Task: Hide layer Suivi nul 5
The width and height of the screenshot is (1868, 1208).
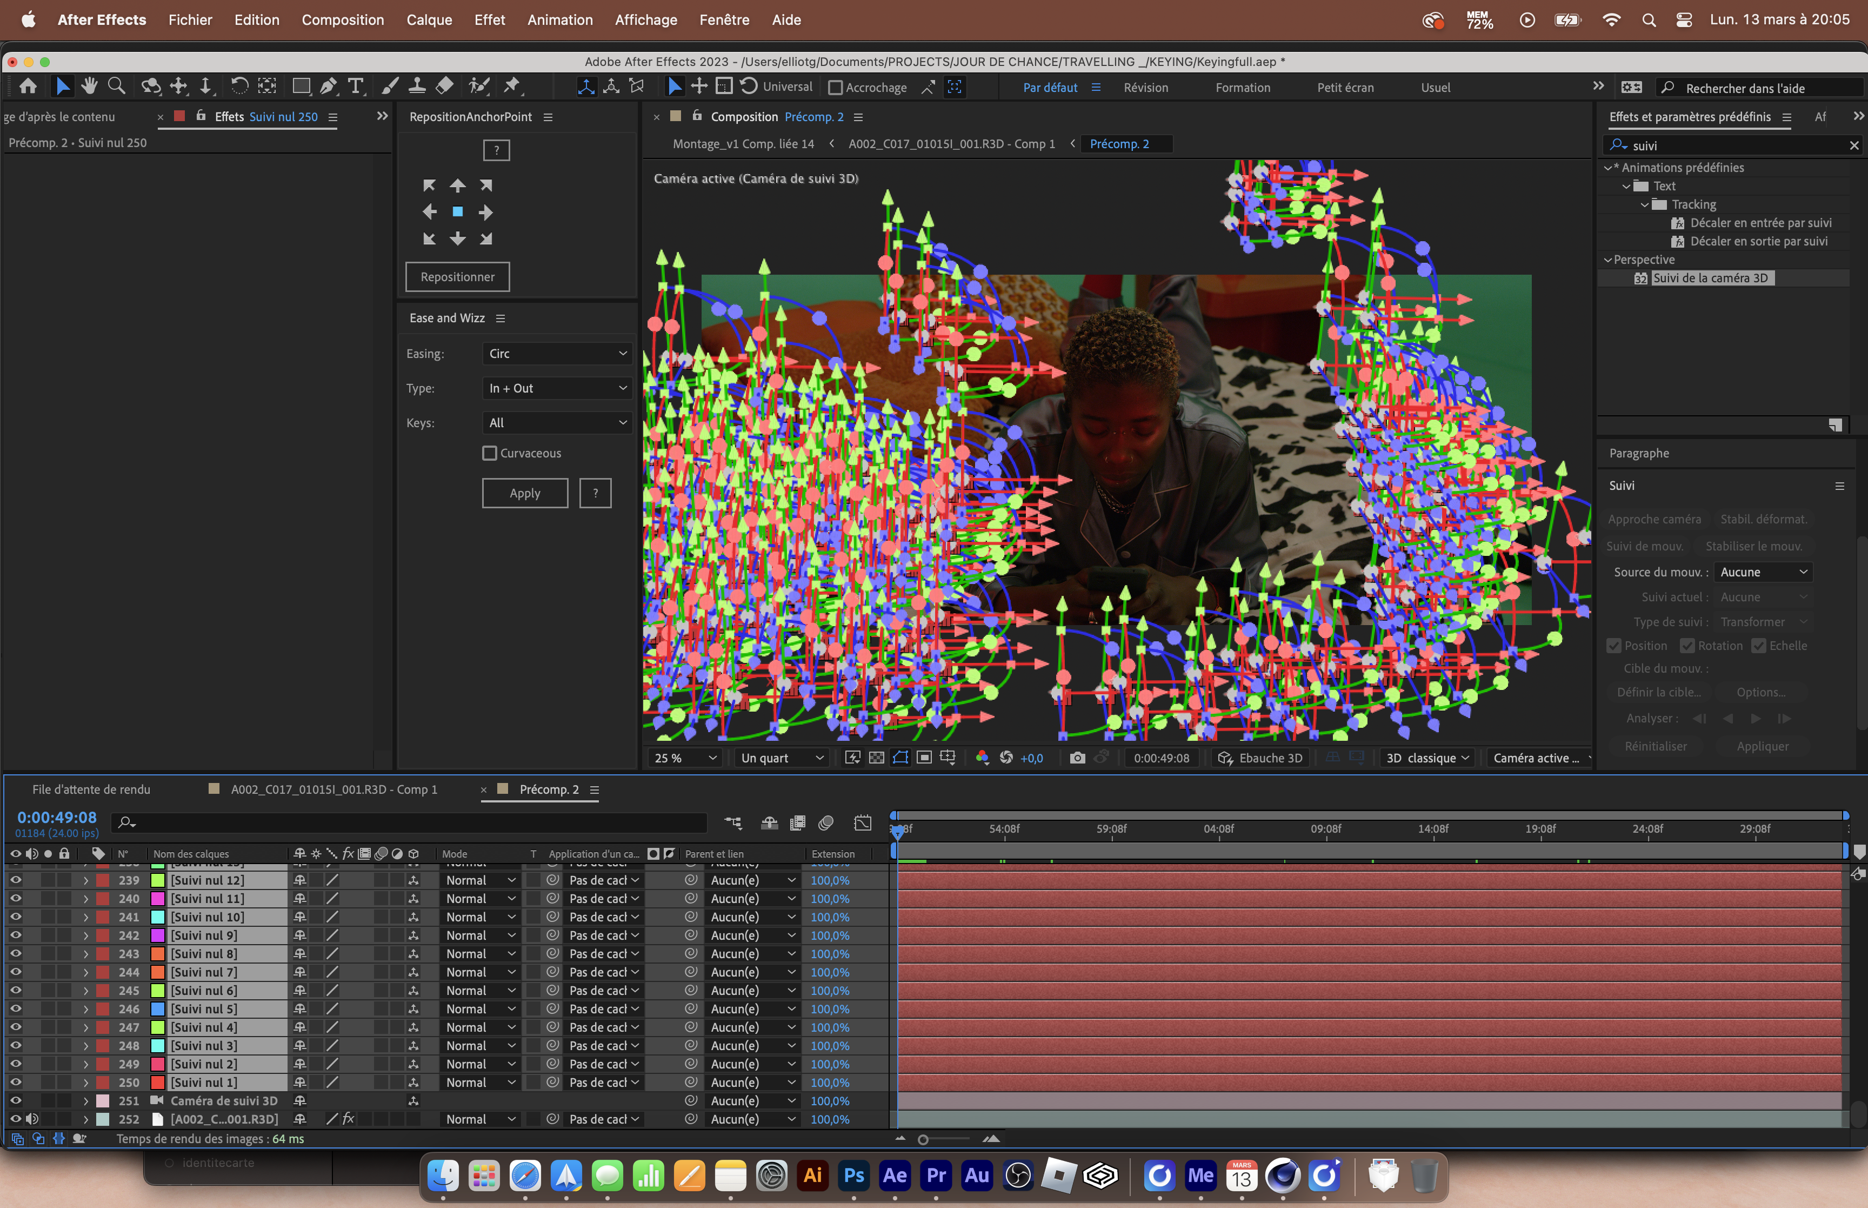Action: click(15, 1009)
